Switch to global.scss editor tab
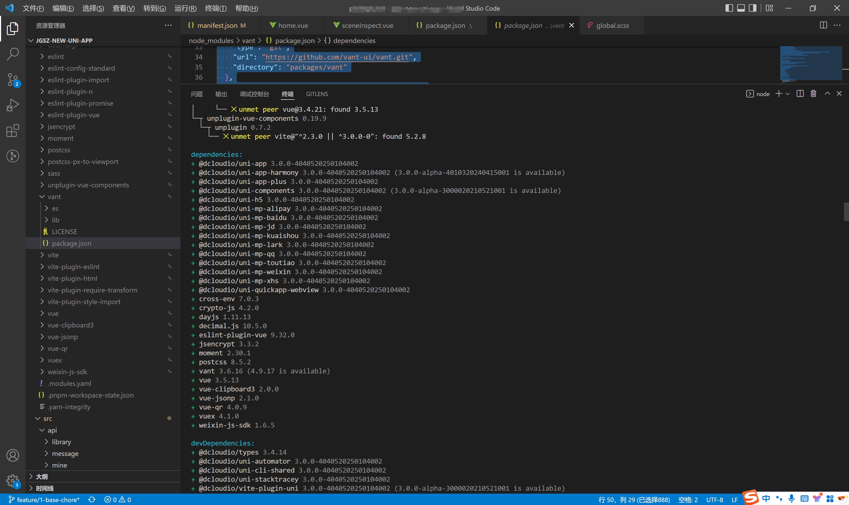Viewport: 849px width, 505px height. pos(611,25)
